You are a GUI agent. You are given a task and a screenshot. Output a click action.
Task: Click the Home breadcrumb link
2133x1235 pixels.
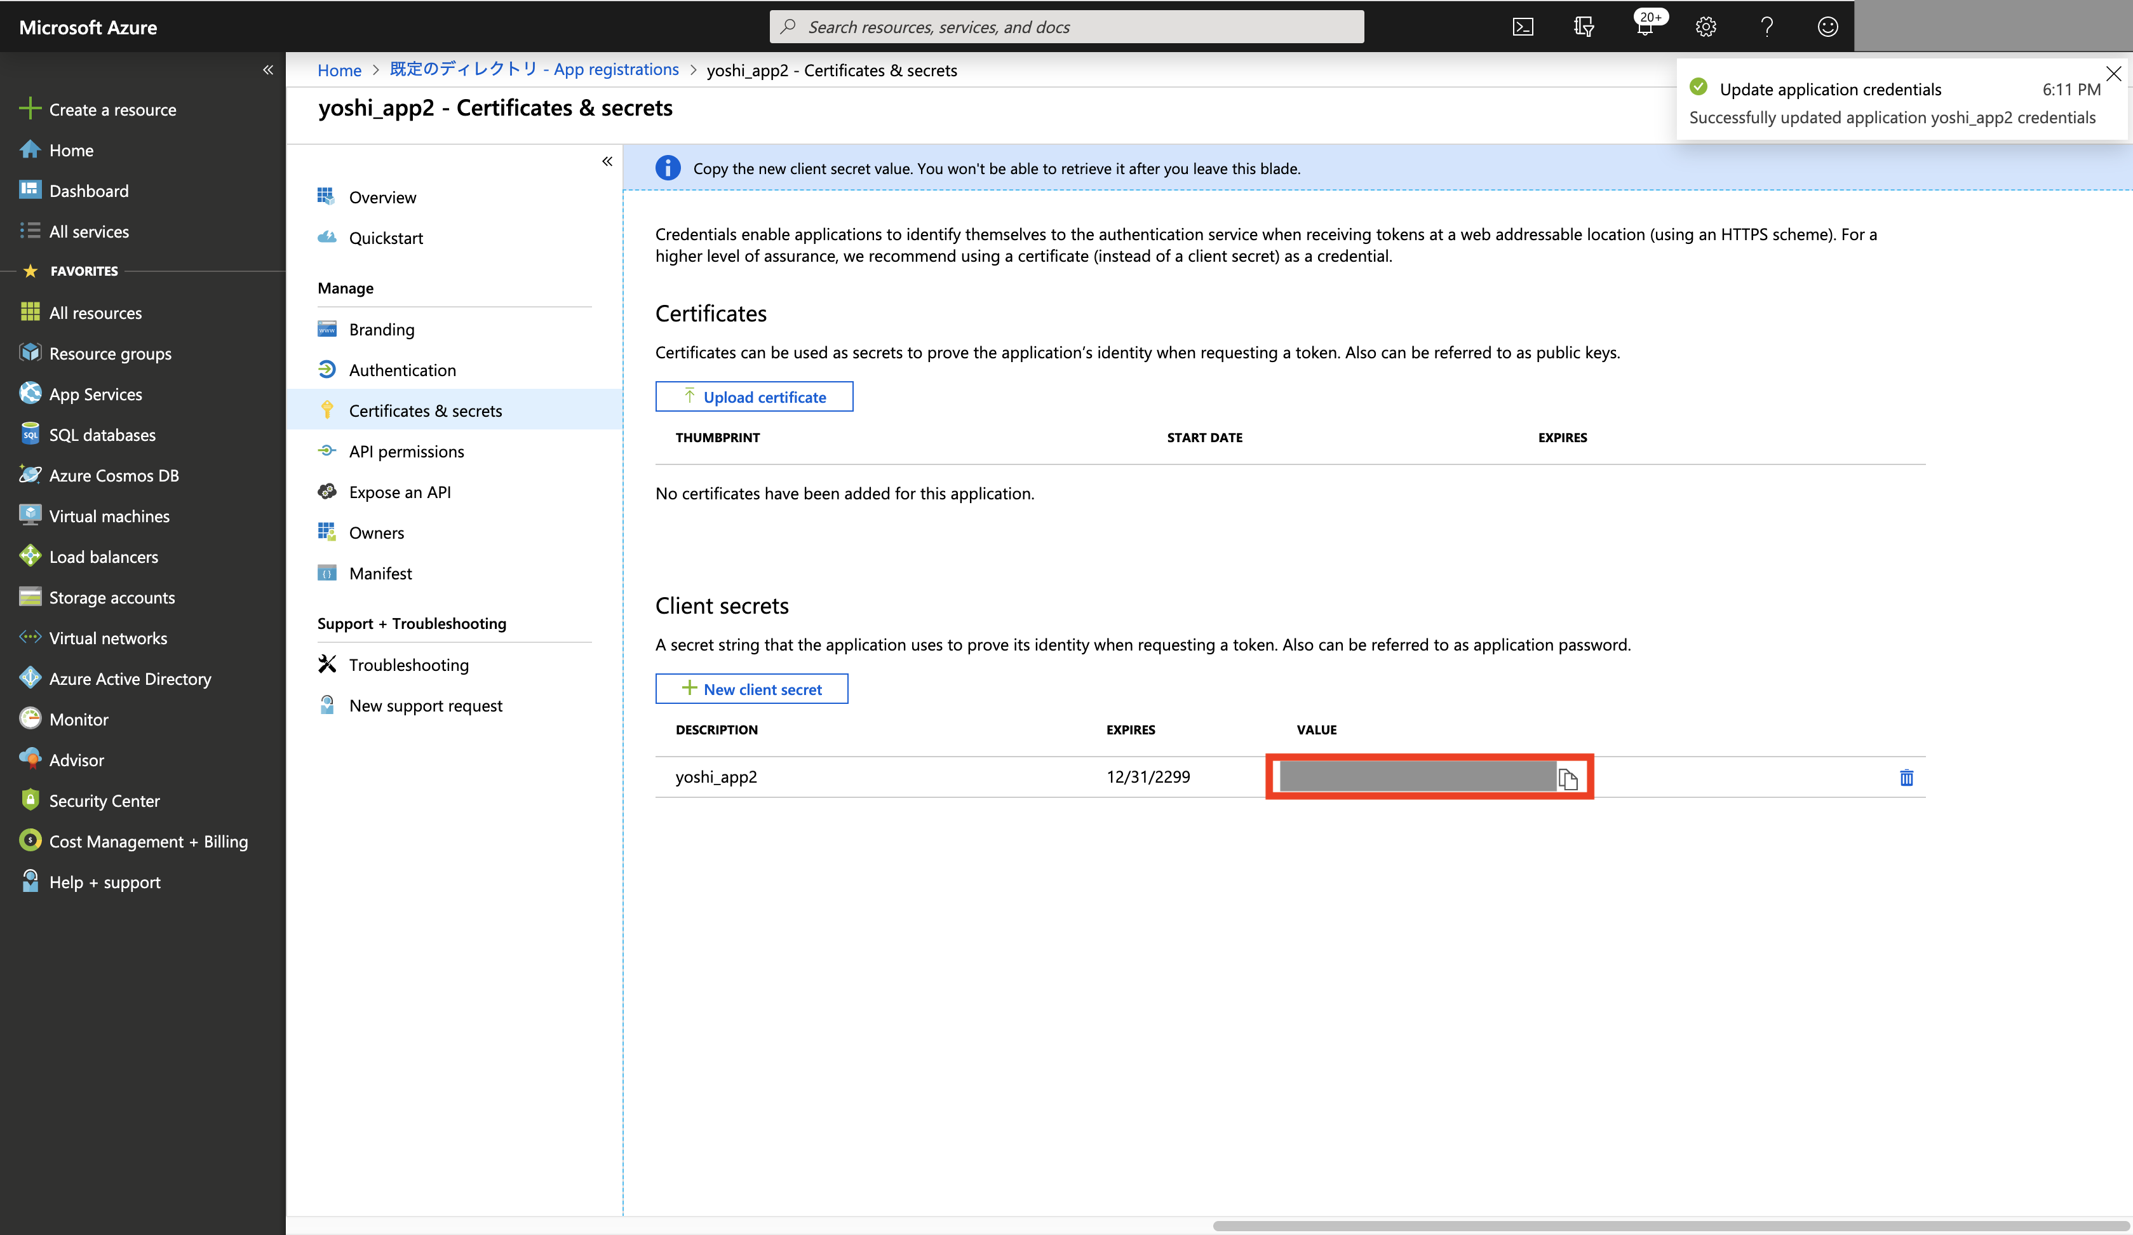click(x=339, y=71)
